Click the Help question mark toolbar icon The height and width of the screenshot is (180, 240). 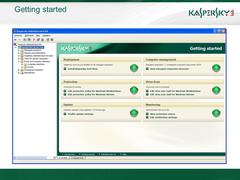tap(48, 40)
